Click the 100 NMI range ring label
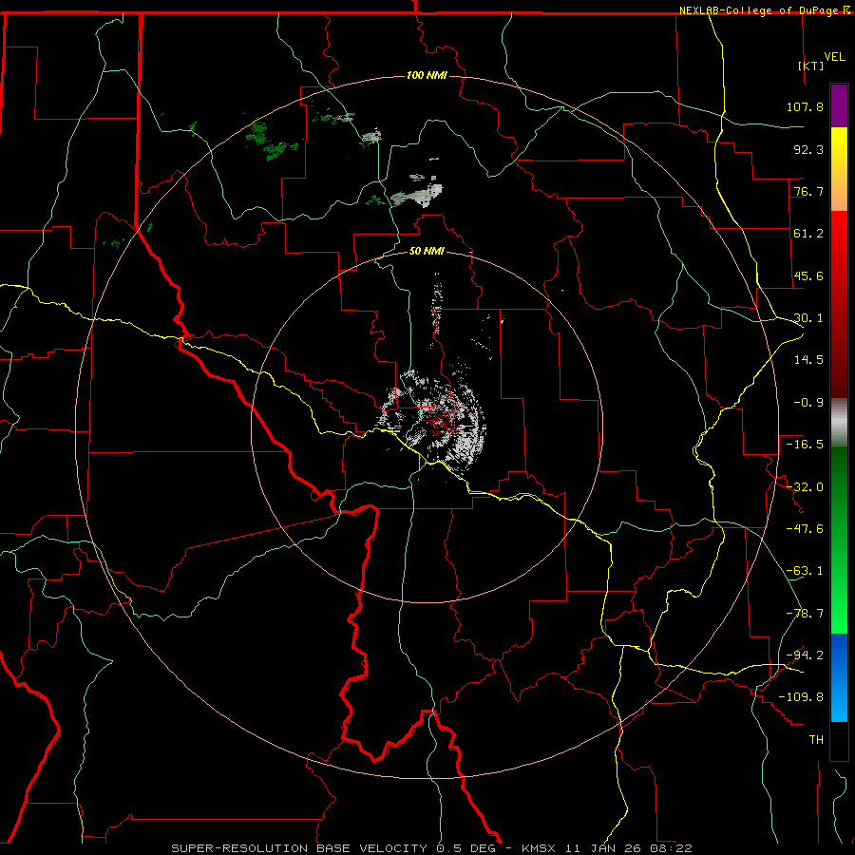This screenshot has width=855, height=855. (427, 75)
